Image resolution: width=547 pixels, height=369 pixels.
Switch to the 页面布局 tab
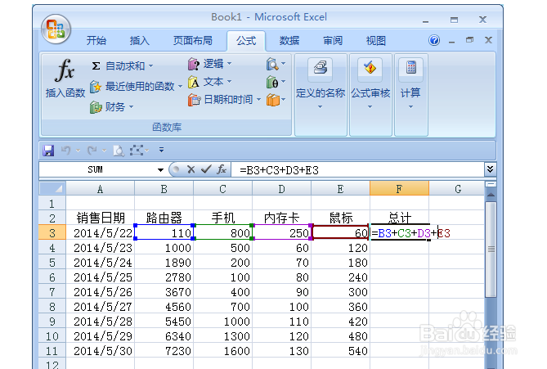coord(193,40)
